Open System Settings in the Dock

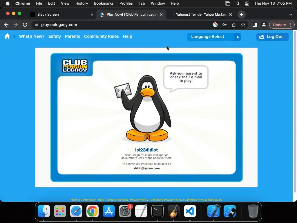pyautogui.click(x=125, y=211)
